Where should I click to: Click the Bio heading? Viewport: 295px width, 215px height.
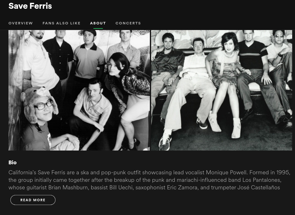pyautogui.click(x=13, y=162)
